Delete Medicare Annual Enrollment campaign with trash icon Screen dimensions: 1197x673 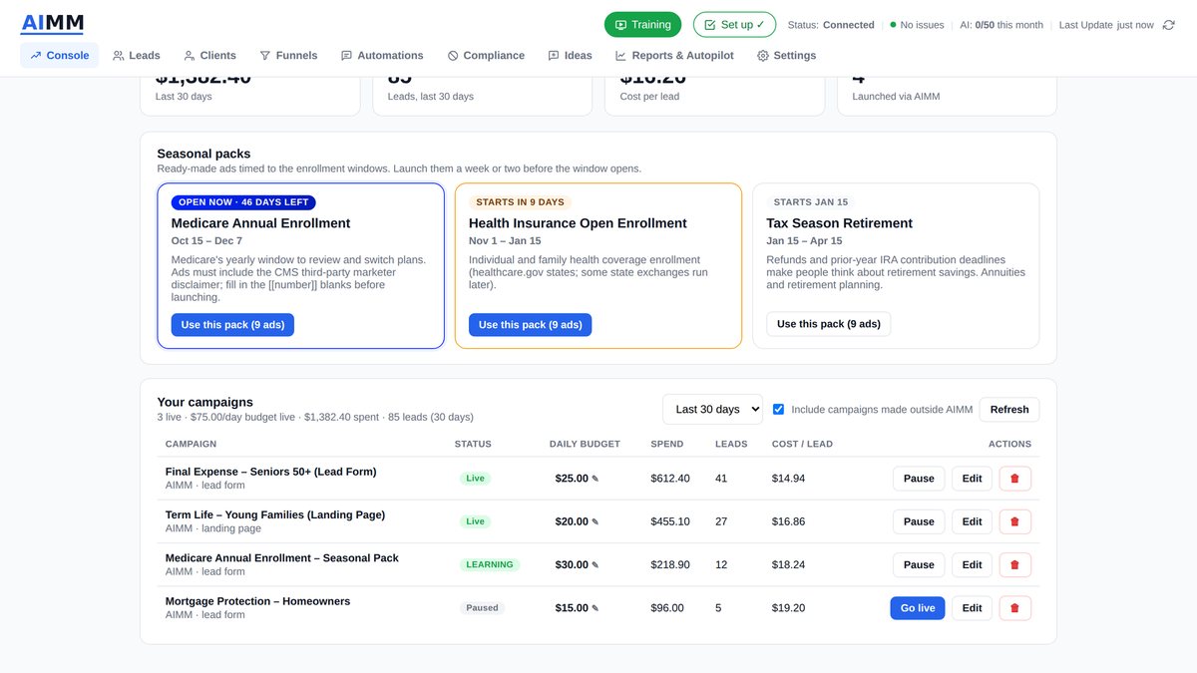tap(1014, 564)
